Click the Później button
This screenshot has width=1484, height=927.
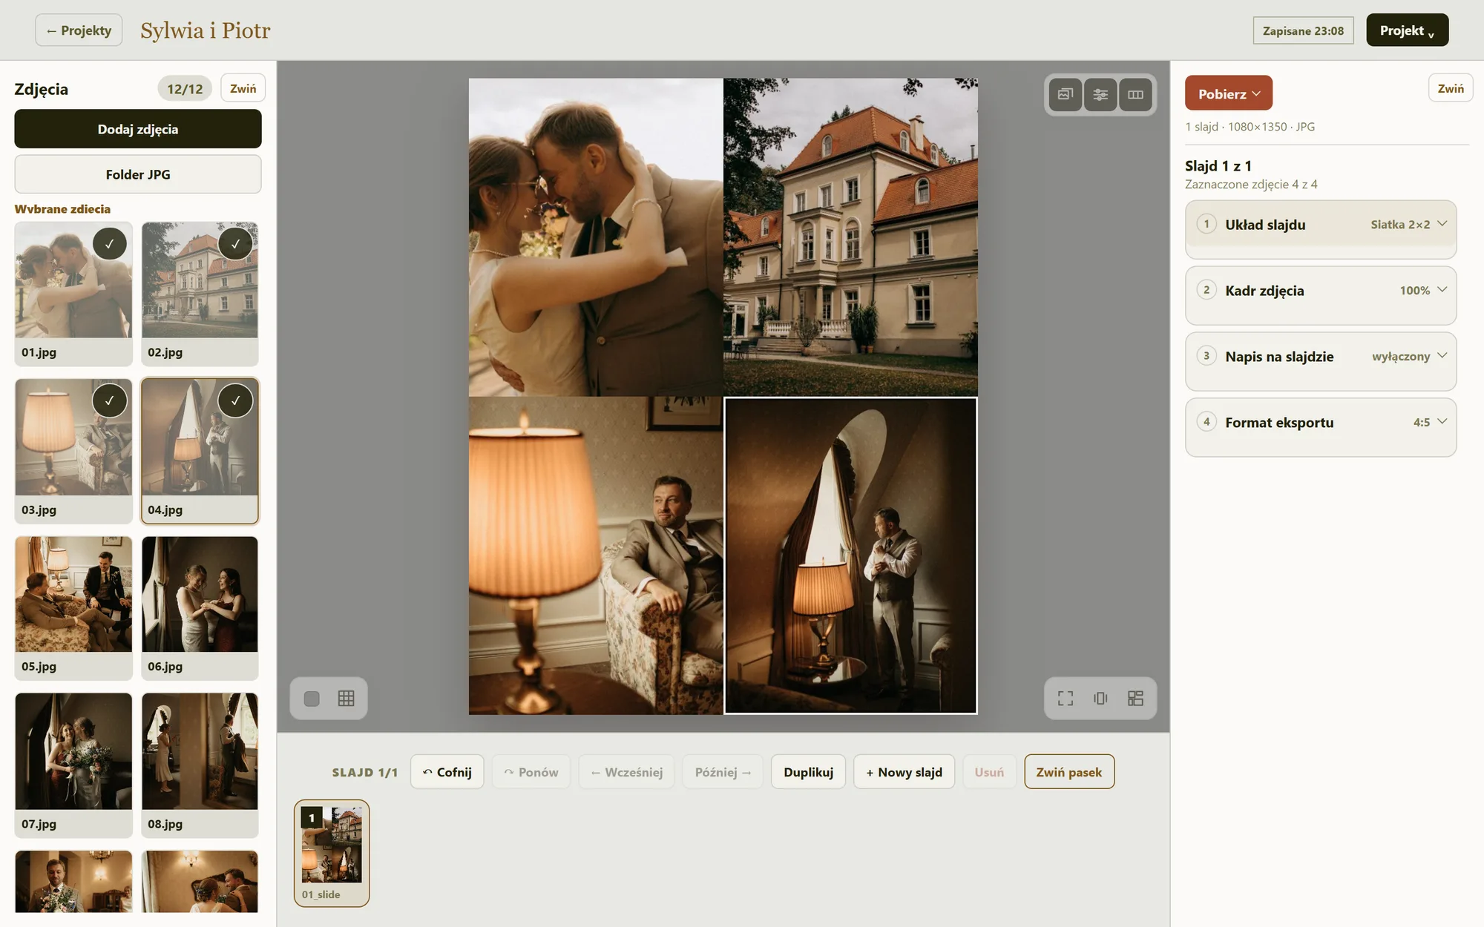[723, 772]
